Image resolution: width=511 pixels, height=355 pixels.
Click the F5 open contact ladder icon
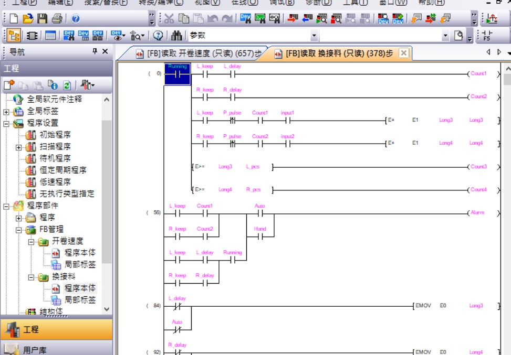point(487,36)
